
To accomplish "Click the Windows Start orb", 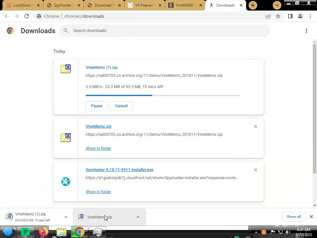I will [x=8, y=232].
